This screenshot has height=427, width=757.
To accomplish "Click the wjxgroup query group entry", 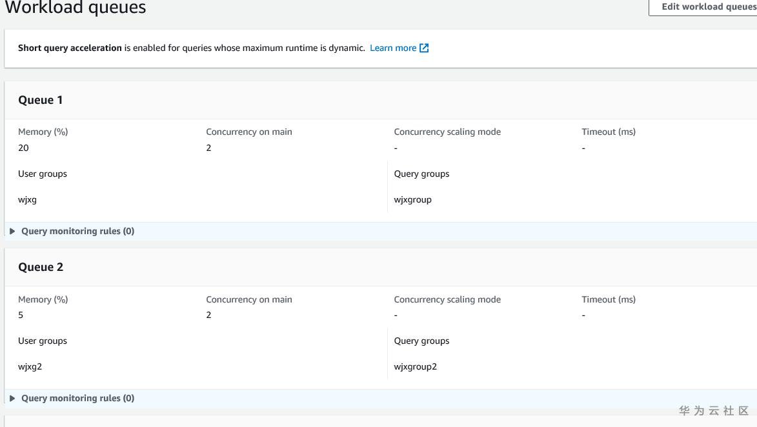I will (x=412, y=199).
